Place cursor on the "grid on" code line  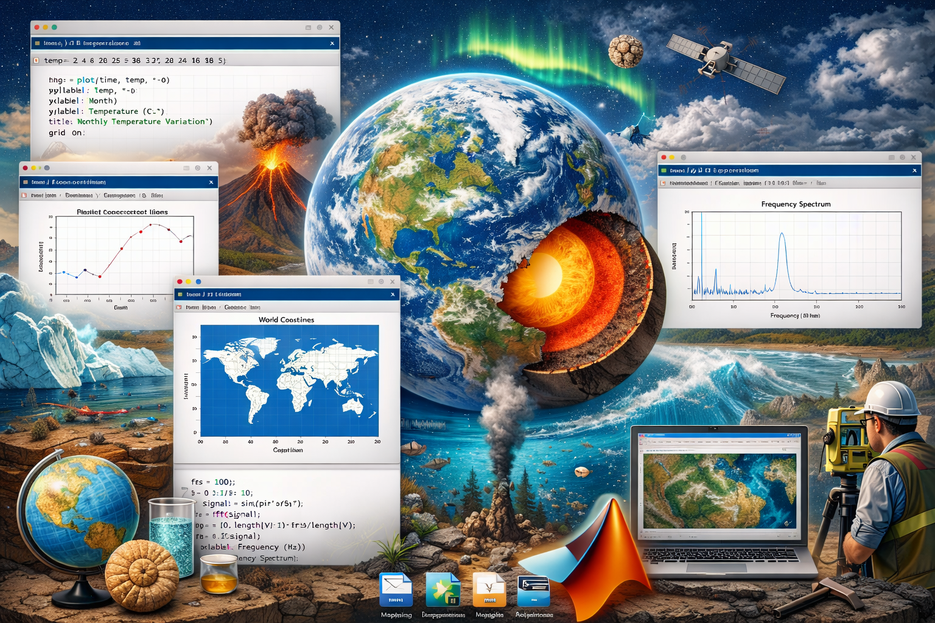(67, 133)
